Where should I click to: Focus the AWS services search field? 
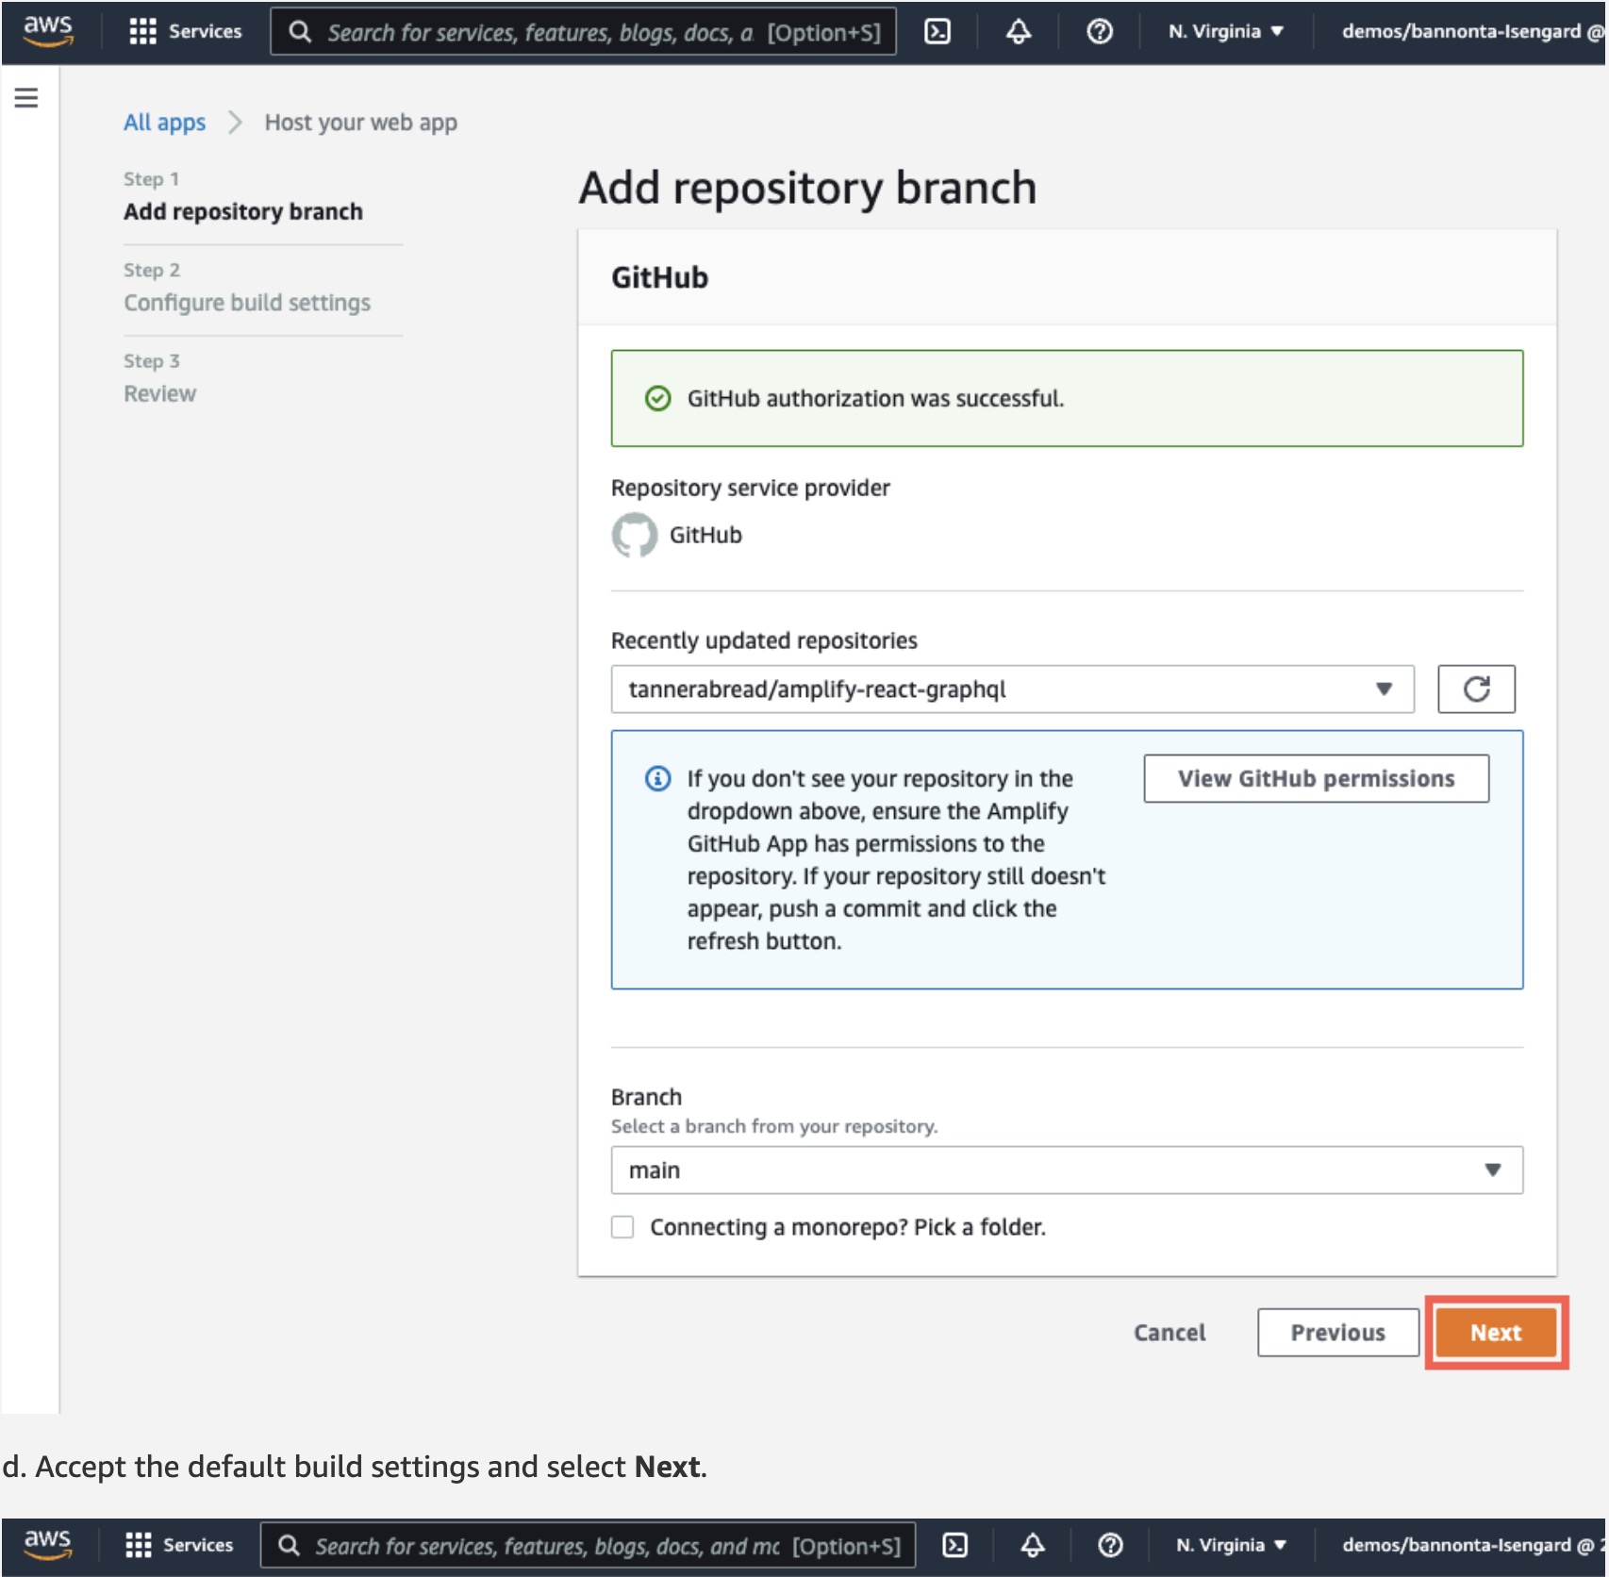pos(585,32)
